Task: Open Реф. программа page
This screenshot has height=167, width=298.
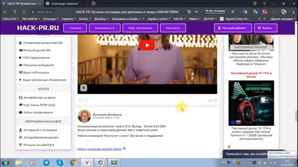Action: (140, 28)
